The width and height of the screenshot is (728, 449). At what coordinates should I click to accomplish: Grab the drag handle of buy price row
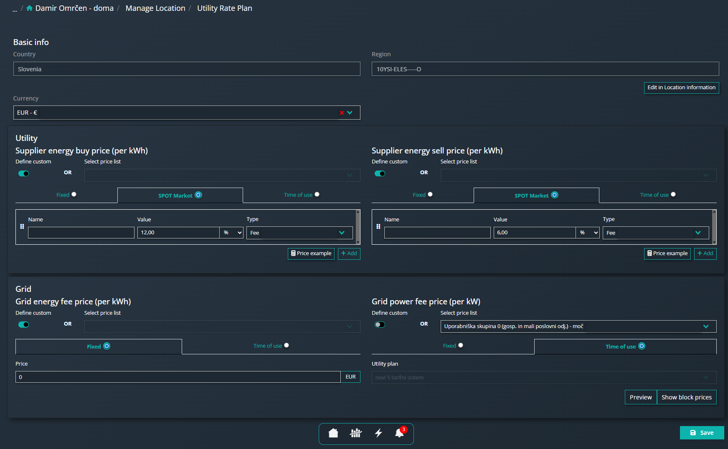point(22,226)
